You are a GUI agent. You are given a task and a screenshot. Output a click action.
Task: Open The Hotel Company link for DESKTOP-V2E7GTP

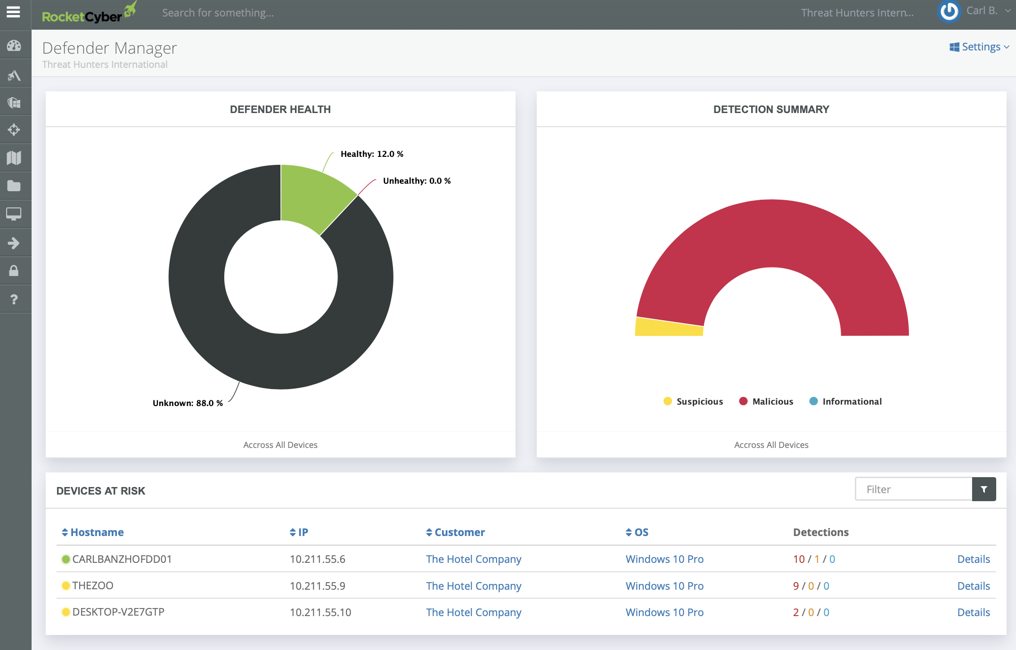click(x=474, y=612)
